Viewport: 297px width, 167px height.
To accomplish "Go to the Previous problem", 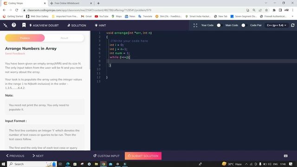I will [x=15, y=156].
